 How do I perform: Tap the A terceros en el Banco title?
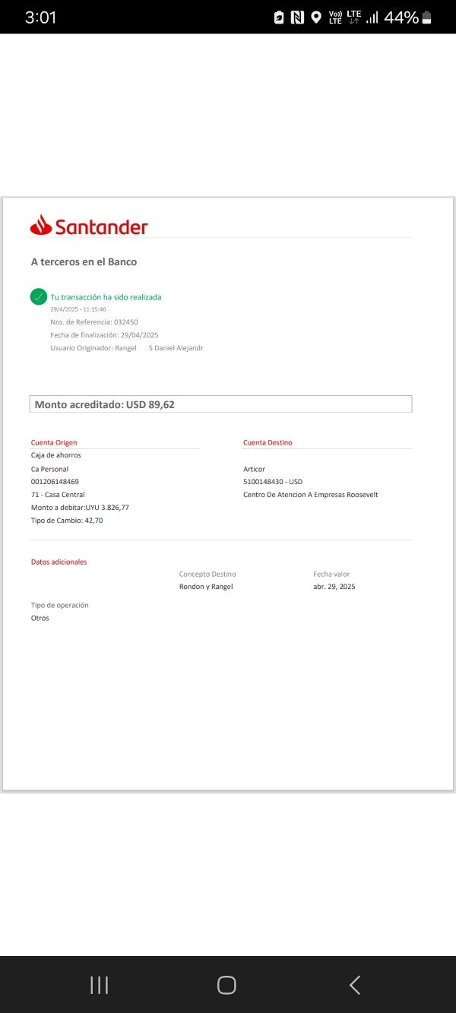tap(84, 262)
